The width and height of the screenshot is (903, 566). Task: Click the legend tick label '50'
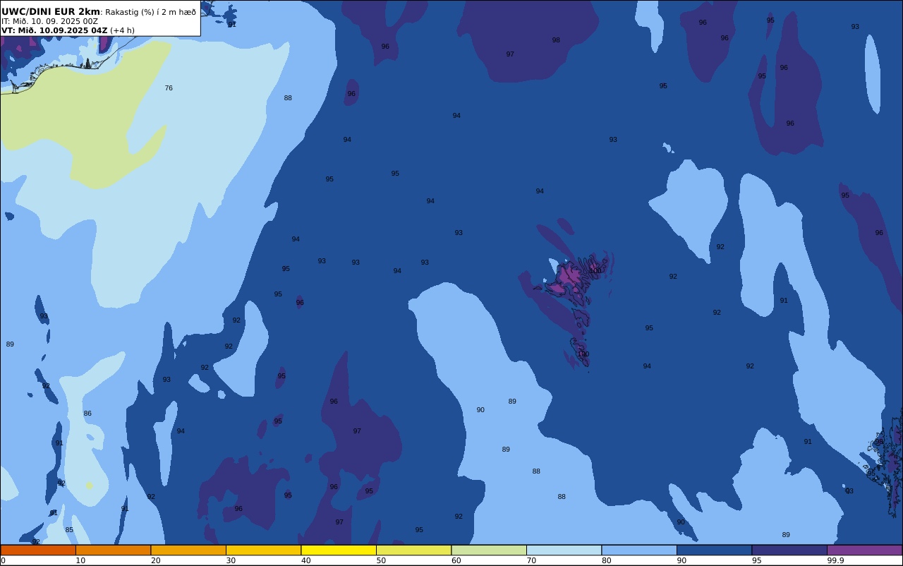381,560
